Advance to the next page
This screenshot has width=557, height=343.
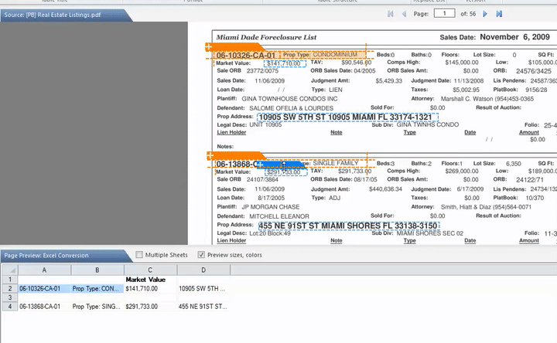point(485,14)
